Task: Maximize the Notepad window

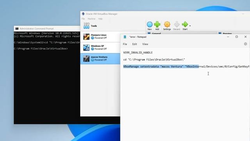Action: click(x=237, y=37)
